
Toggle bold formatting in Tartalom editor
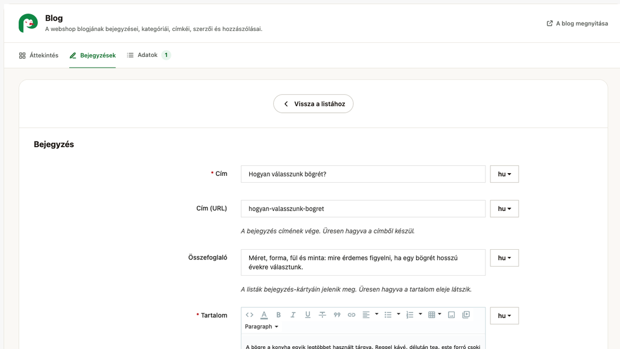pos(278,315)
